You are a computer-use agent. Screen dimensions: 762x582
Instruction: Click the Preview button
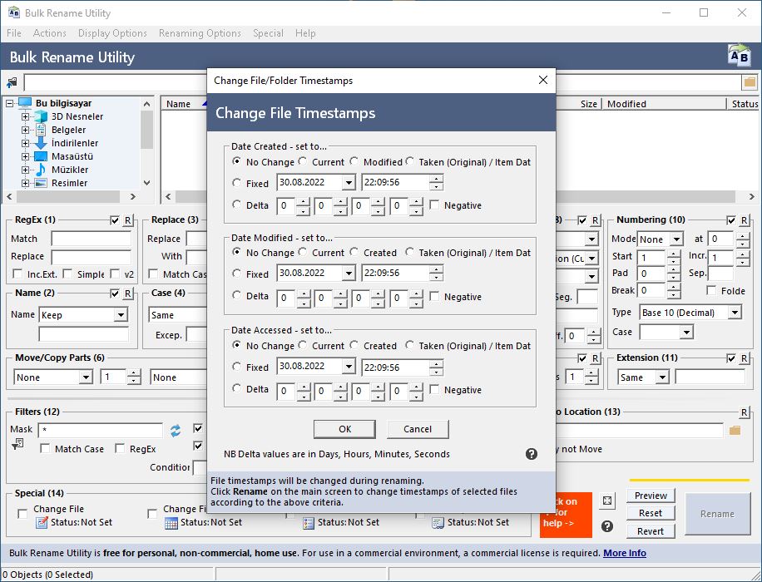pyautogui.click(x=651, y=496)
